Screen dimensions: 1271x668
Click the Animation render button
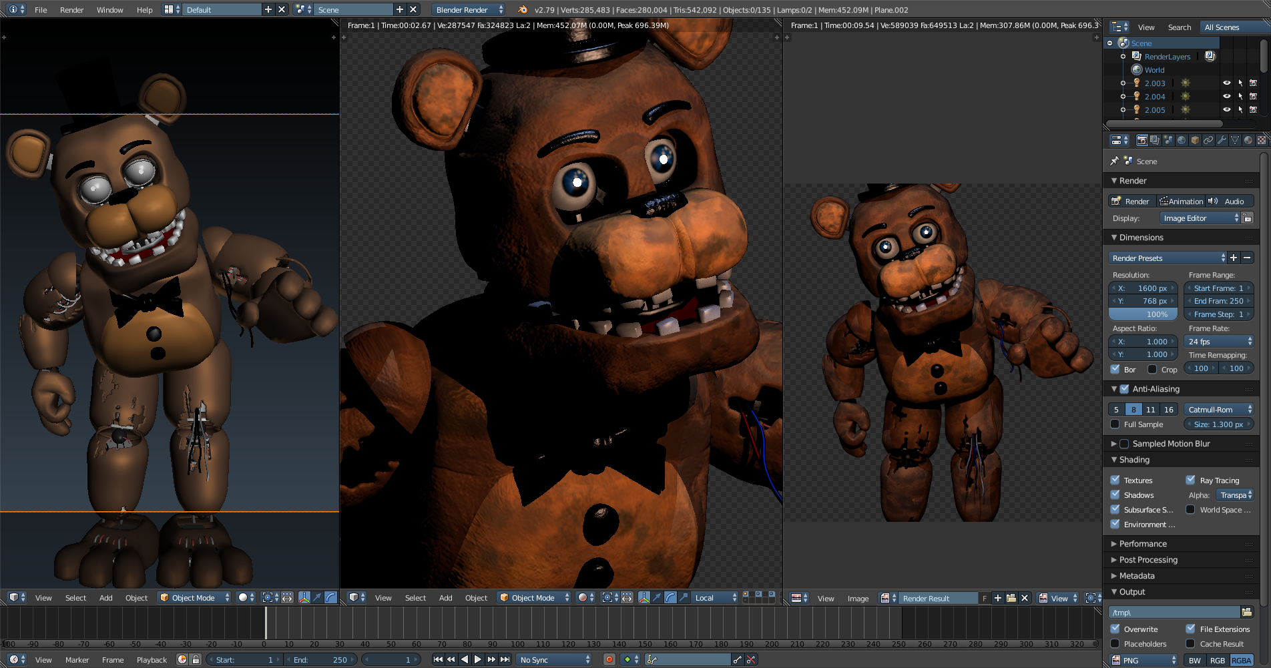click(1181, 201)
